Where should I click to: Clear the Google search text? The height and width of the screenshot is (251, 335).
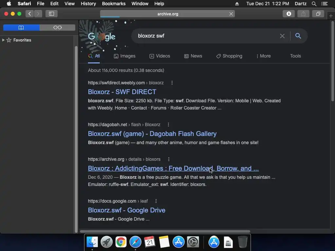click(x=282, y=36)
